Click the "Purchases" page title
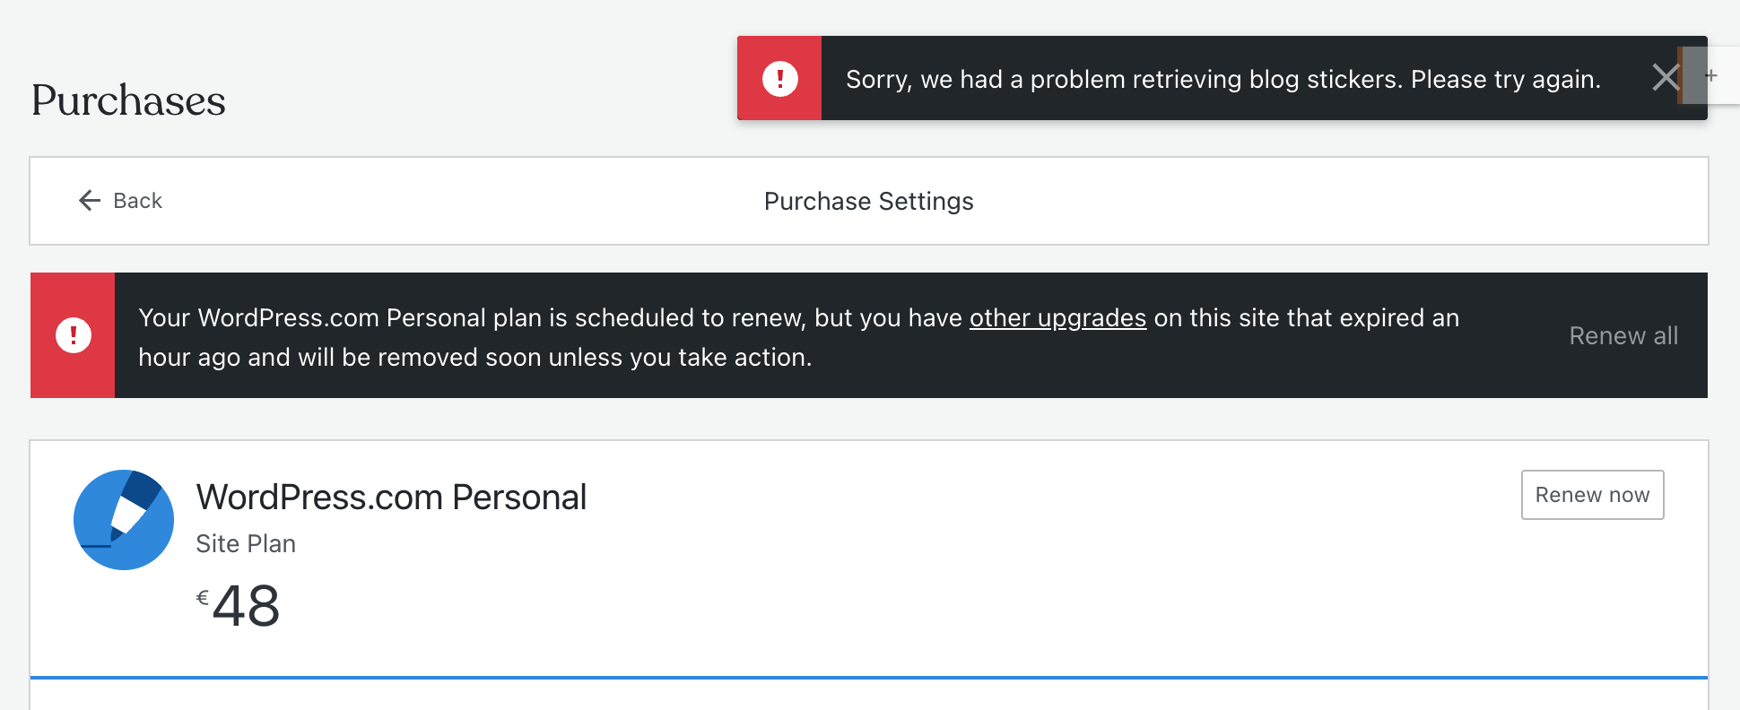The image size is (1740, 710). pos(128,100)
